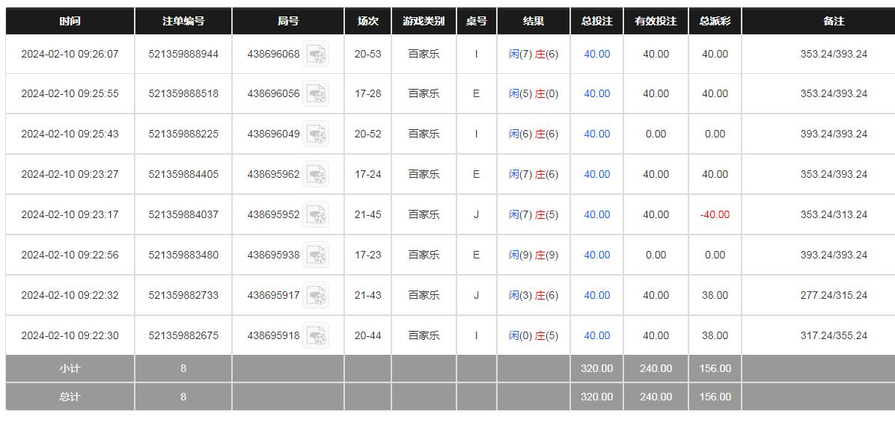
Task: Launch video replay for round 438695917
Action: (x=317, y=296)
